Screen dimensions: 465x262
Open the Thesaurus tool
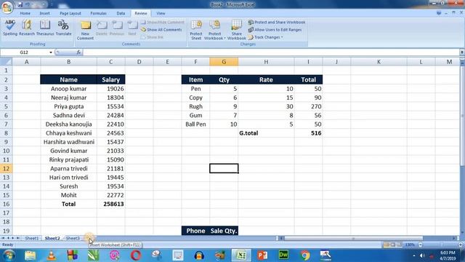45,28
